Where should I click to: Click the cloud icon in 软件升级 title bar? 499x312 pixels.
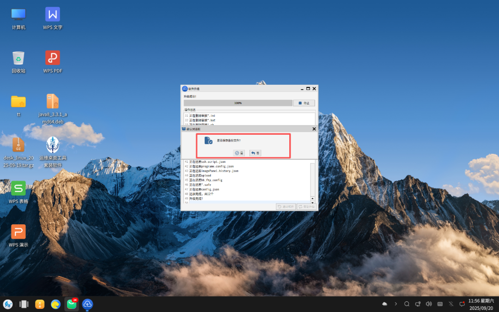coord(185,89)
